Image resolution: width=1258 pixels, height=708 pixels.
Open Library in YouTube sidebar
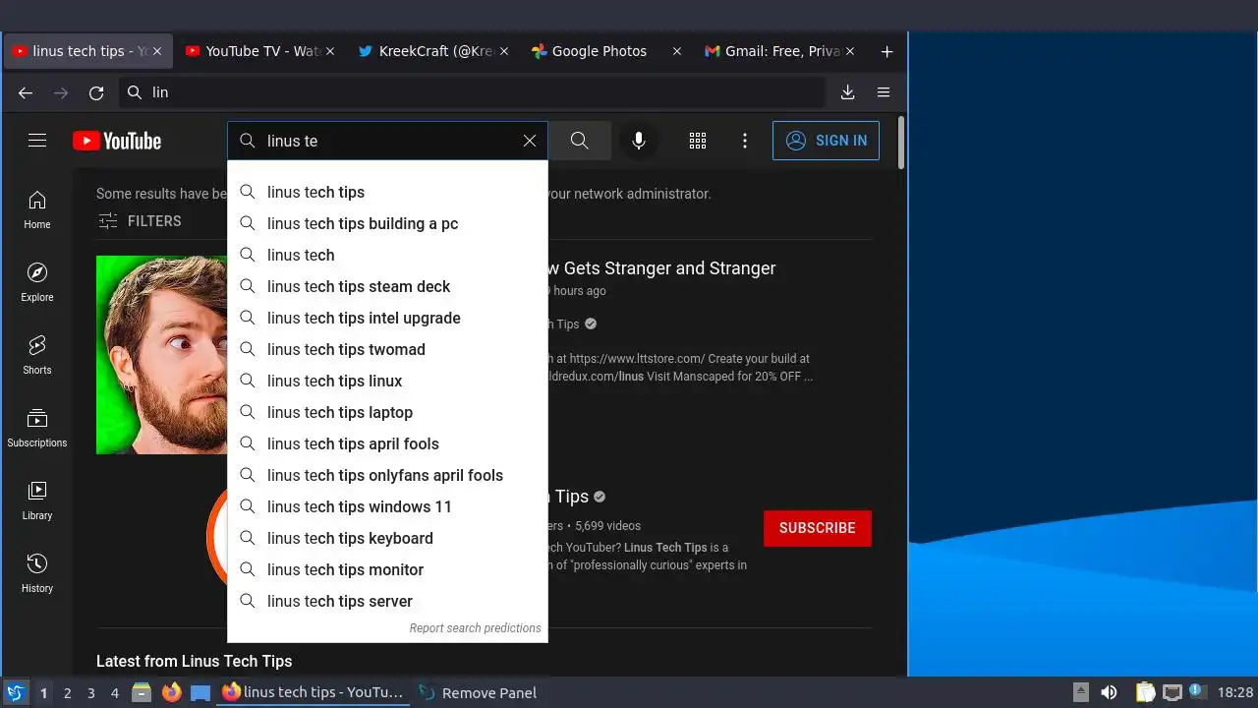(37, 501)
